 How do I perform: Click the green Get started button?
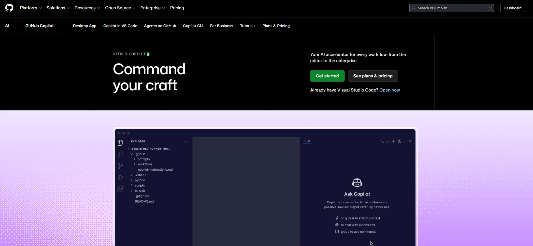pyautogui.click(x=327, y=76)
